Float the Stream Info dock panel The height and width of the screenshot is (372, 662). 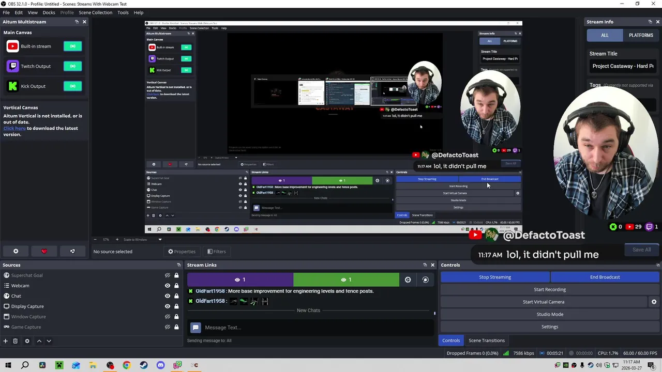point(650,22)
